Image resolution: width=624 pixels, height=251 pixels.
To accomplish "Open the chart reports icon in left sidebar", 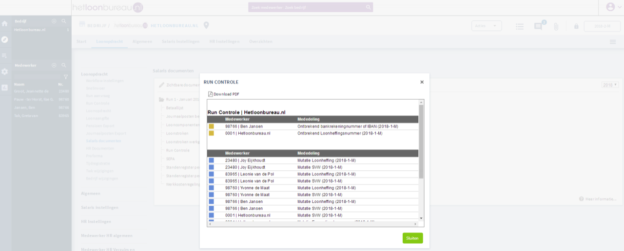I will pyautogui.click(x=5, y=88).
